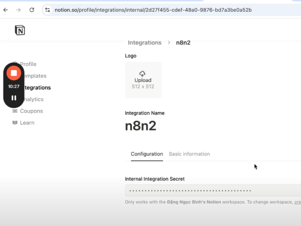This screenshot has height=226, width=301.
Task: Reload the page with the refresh icon
Action: (x=32, y=10)
